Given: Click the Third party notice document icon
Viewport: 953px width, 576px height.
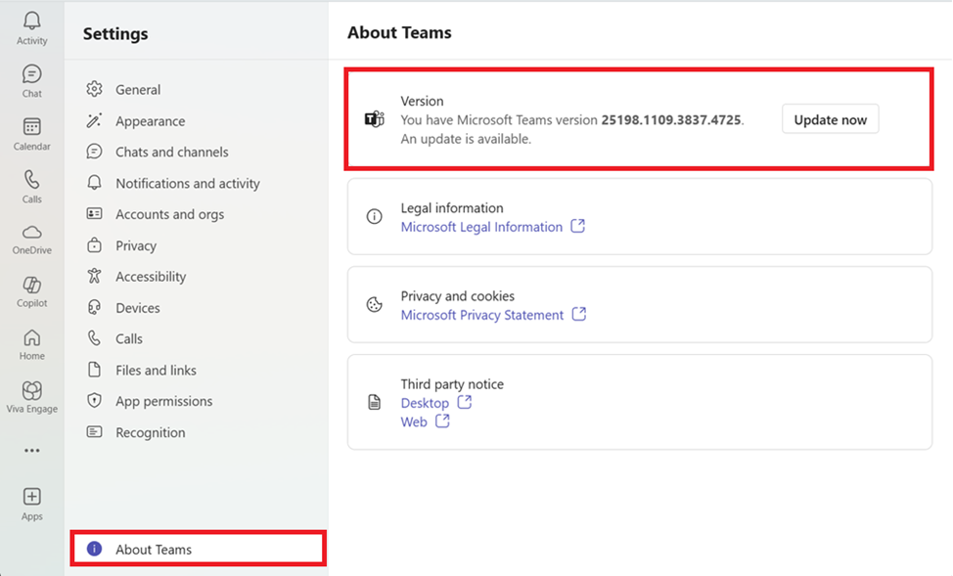Looking at the screenshot, I should [x=375, y=402].
